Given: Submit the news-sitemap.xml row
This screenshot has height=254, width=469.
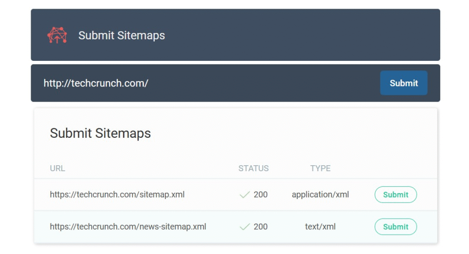Looking at the screenshot, I should pos(395,227).
